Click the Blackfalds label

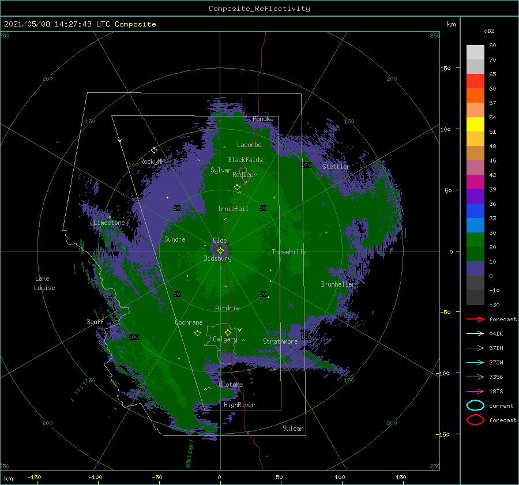pos(245,160)
